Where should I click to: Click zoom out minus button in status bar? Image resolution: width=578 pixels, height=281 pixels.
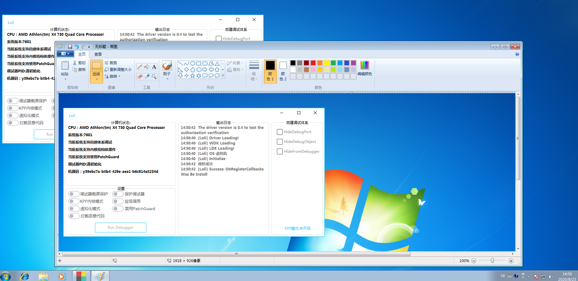[474, 261]
